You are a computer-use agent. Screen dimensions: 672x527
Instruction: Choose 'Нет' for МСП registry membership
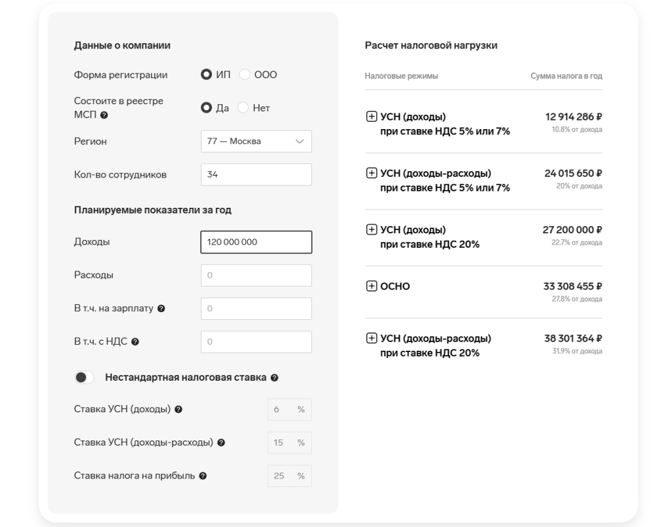[x=243, y=108]
